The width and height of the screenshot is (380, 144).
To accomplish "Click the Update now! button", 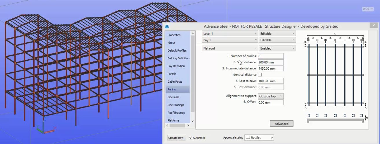I will pyautogui.click(x=176, y=138).
